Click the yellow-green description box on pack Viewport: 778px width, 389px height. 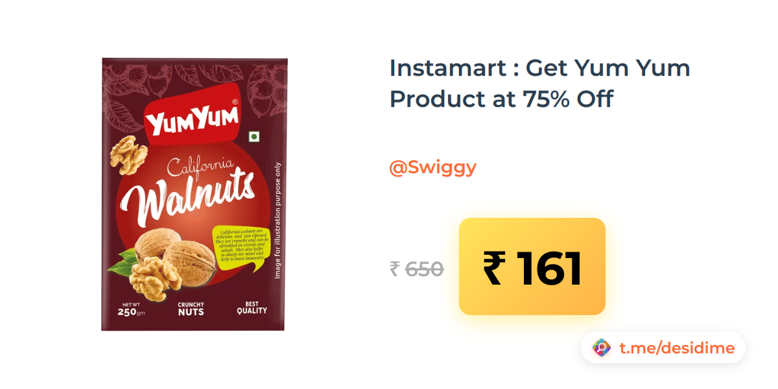pos(241,248)
